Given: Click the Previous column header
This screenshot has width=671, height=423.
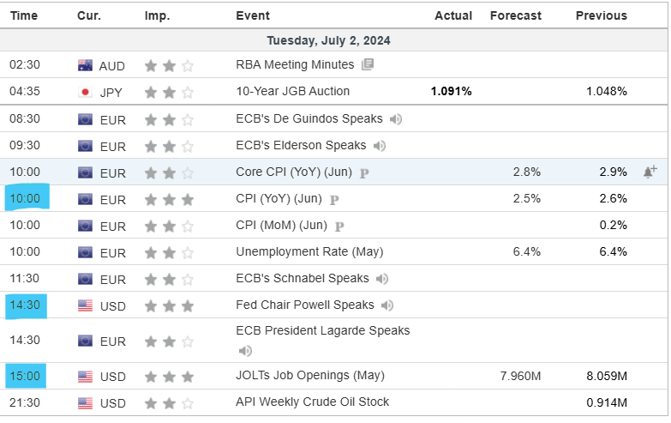Looking at the screenshot, I should [601, 15].
